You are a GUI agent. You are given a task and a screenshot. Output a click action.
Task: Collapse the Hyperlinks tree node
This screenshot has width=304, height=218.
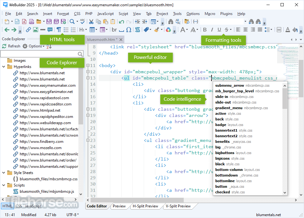point(4,67)
